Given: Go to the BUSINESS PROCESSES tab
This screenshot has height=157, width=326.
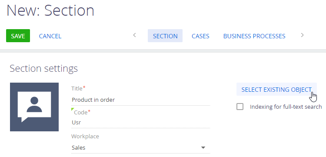Looking at the screenshot, I should click(254, 36).
